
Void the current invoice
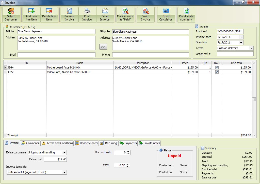pos(145,15)
